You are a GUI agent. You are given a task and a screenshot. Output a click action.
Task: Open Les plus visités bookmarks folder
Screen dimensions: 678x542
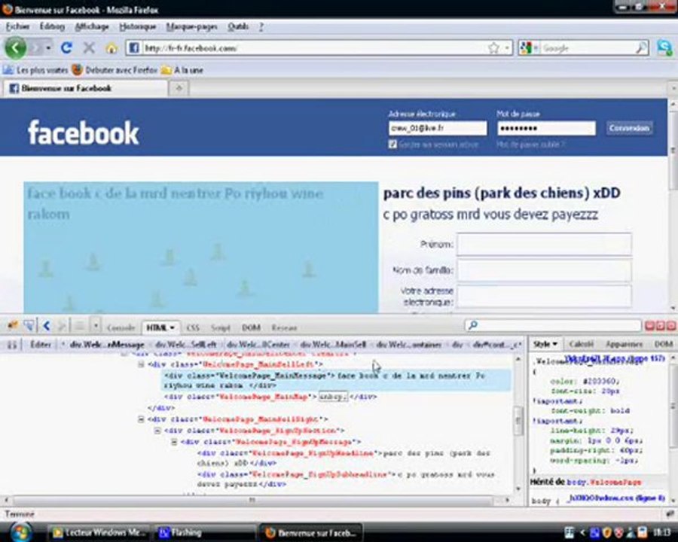35,70
